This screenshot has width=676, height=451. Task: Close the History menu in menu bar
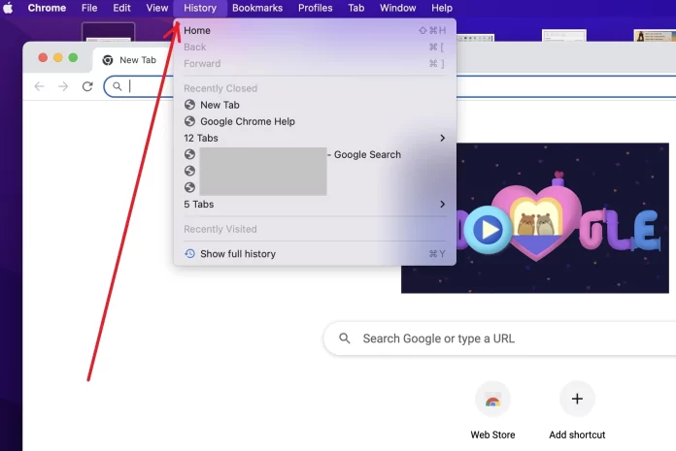[200, 8]
